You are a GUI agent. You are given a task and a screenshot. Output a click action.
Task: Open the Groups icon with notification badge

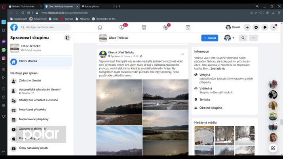[x=166, y=27]
